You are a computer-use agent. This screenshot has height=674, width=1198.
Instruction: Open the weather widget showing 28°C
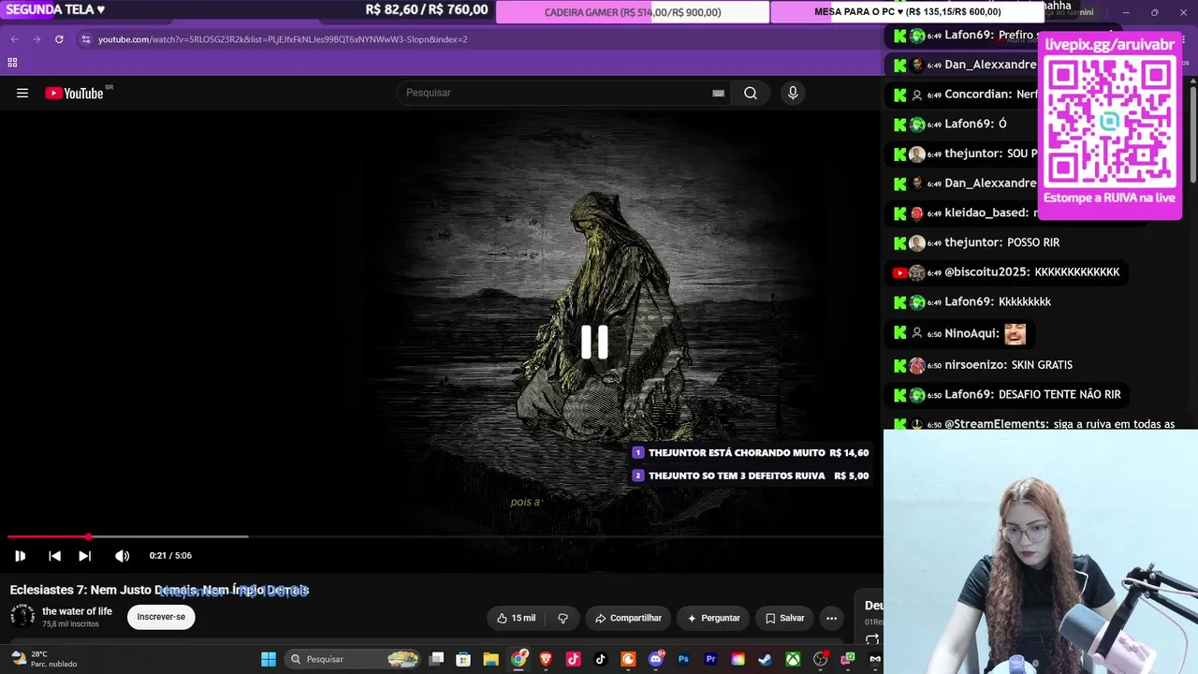click(x=43, y=659)
